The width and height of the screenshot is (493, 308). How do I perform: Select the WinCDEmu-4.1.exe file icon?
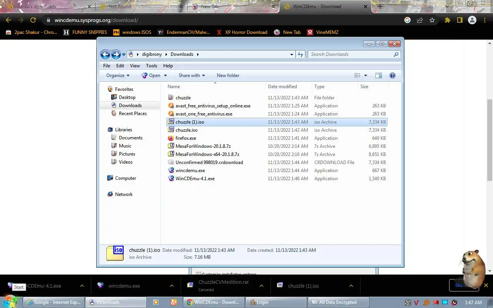coord(171,178)
